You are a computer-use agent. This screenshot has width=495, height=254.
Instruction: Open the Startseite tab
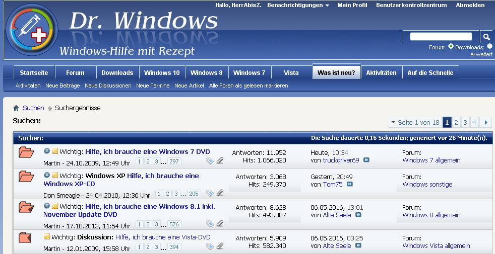(34, 73)
